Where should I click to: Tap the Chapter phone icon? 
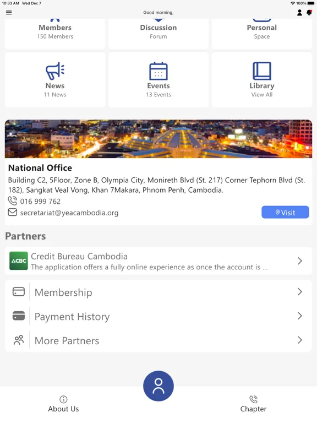tap(253, 399)
